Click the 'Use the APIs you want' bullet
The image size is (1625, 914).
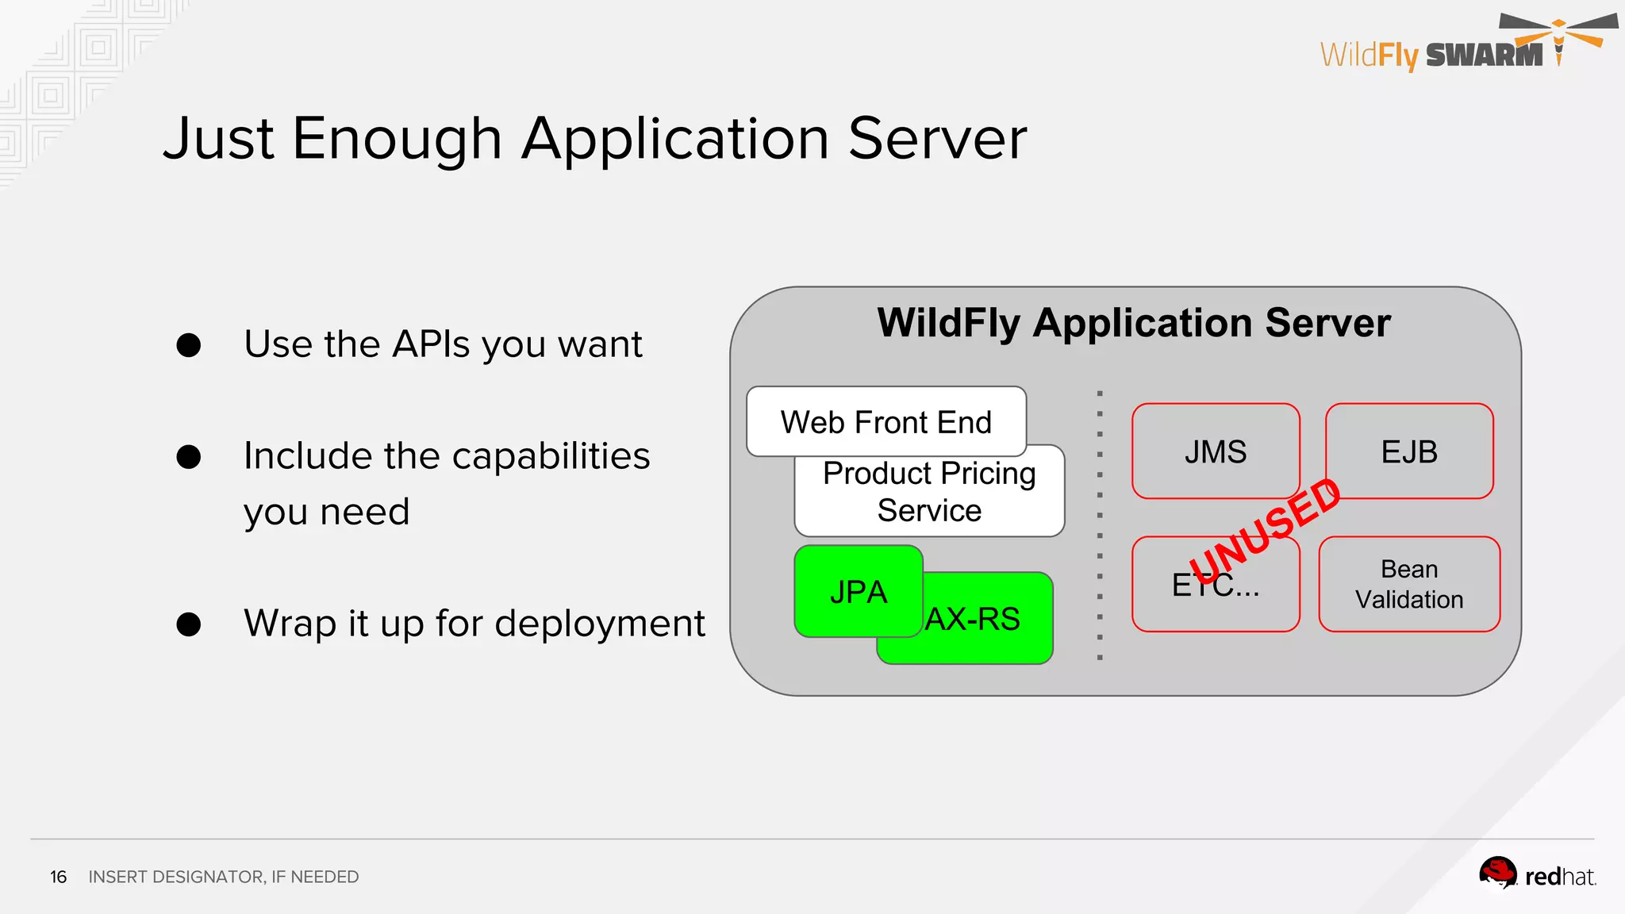[x=443, y=344]
